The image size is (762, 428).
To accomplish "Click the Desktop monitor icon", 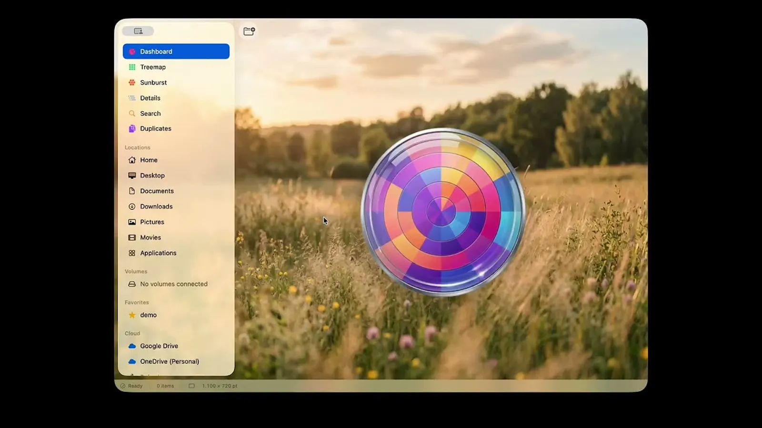I will (132, 175).
